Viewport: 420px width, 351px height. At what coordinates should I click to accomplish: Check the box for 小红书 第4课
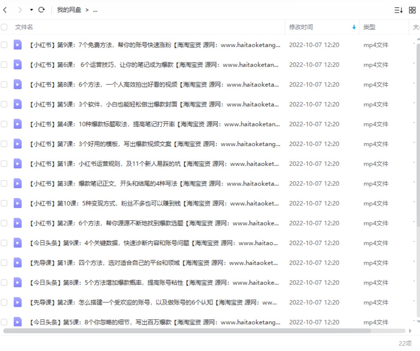(x=4, y=124)
